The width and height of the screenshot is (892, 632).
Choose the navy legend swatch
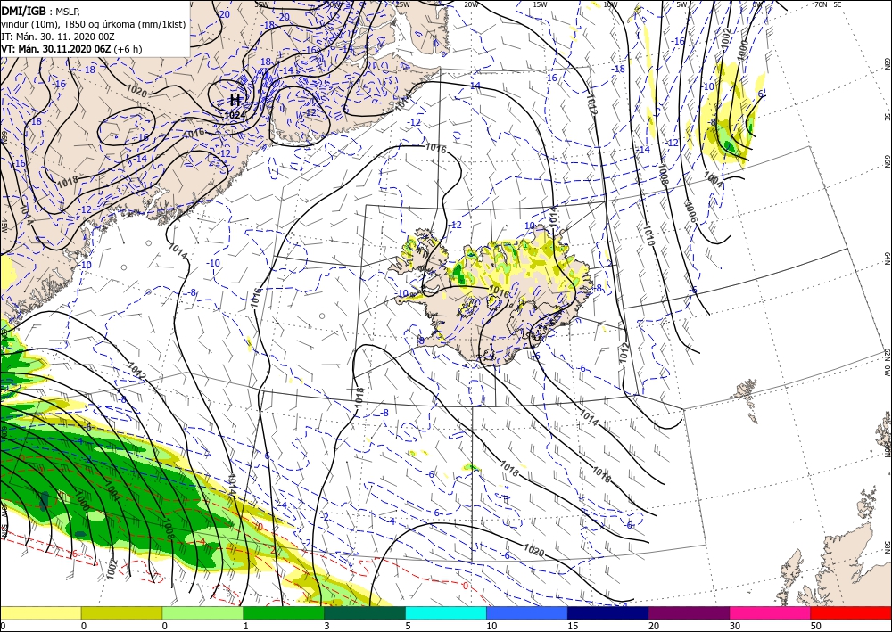pos(608,612)
